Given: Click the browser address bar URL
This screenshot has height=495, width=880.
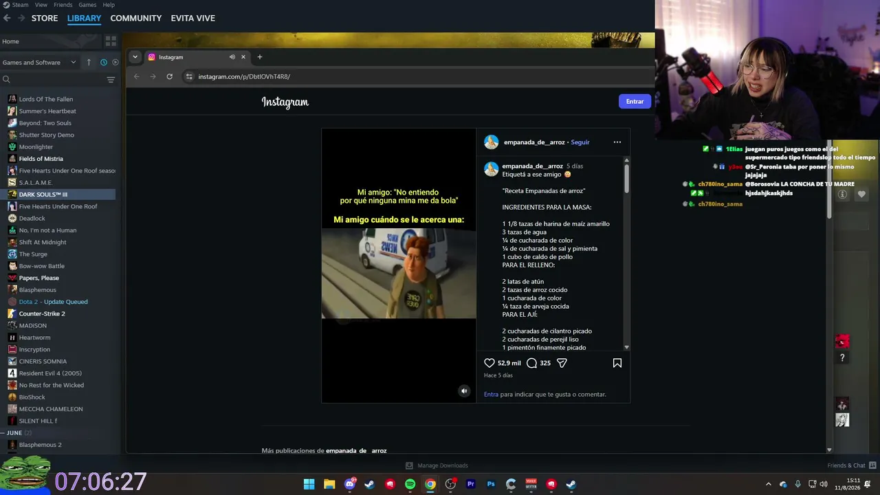Looking at the screenshot, I should tap(244, 76).
